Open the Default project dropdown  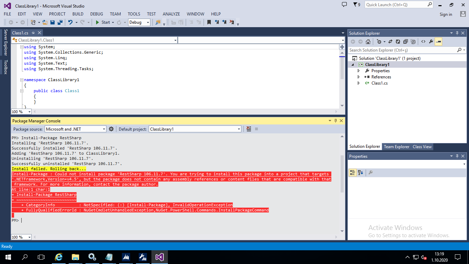[239, 129]
